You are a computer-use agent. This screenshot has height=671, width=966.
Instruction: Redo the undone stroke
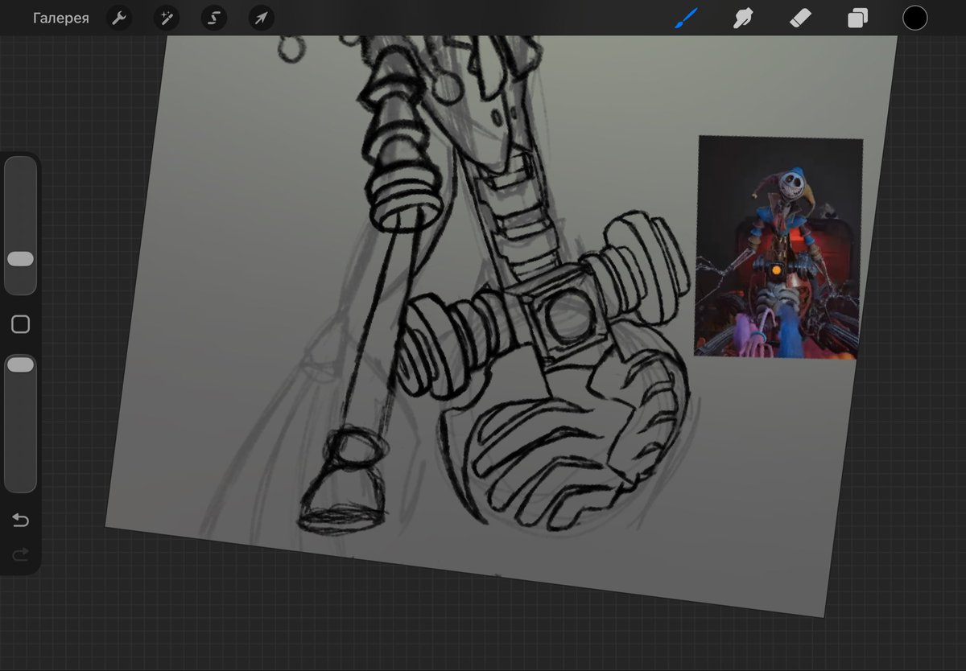[20, 554]
